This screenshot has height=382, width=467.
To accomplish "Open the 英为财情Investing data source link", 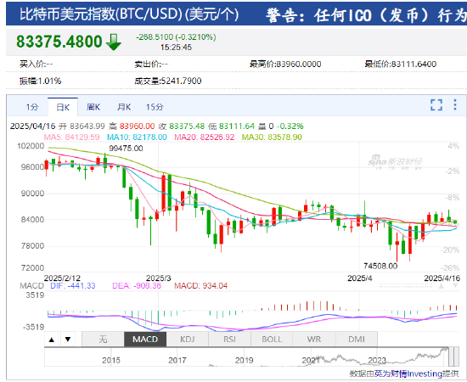I will [408, 374].
